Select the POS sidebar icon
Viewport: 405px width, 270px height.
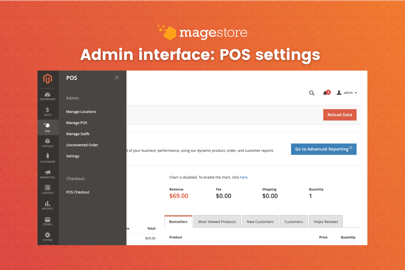[48, 127]
